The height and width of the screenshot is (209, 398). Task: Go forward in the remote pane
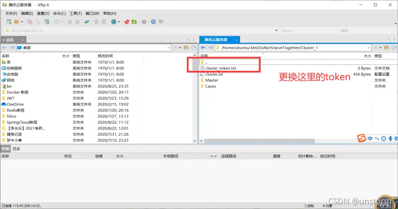pyautogui.click(x=211, y=48)
